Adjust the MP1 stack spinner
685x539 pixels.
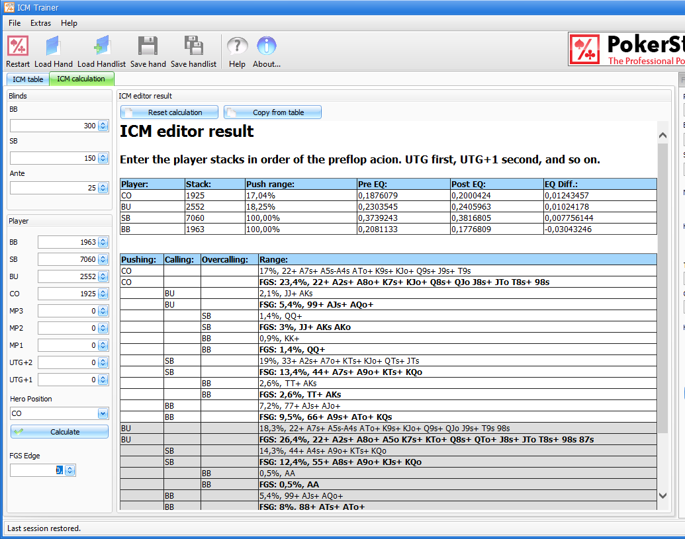(x=103, y=345)
